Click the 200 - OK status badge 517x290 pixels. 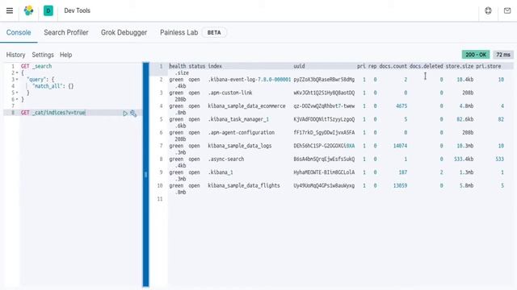pos(476,55)
